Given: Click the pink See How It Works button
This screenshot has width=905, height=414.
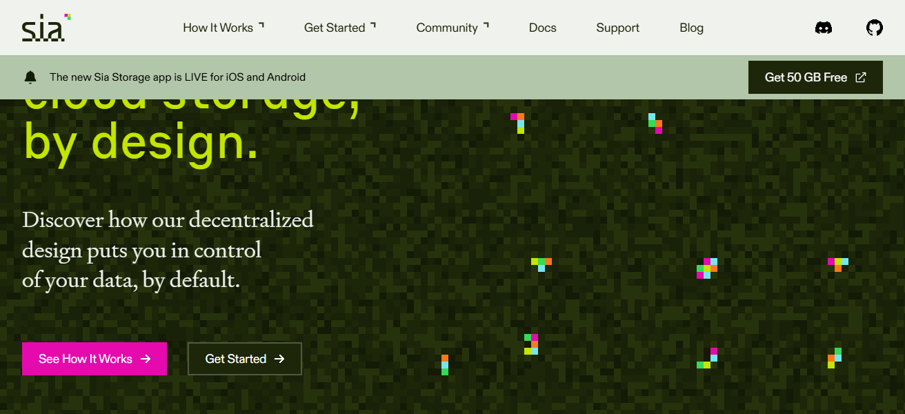Looking at the screenshot, I should point(95,359).
